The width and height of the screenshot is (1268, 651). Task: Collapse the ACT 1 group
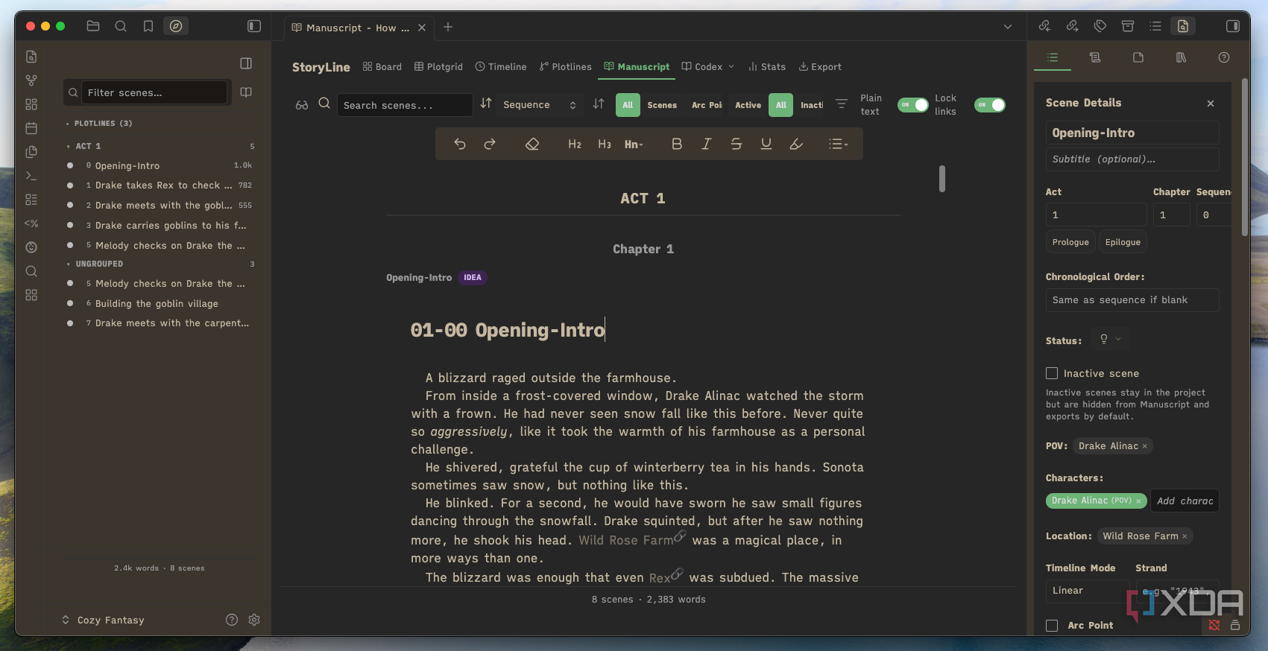click(x=69, y=147)
